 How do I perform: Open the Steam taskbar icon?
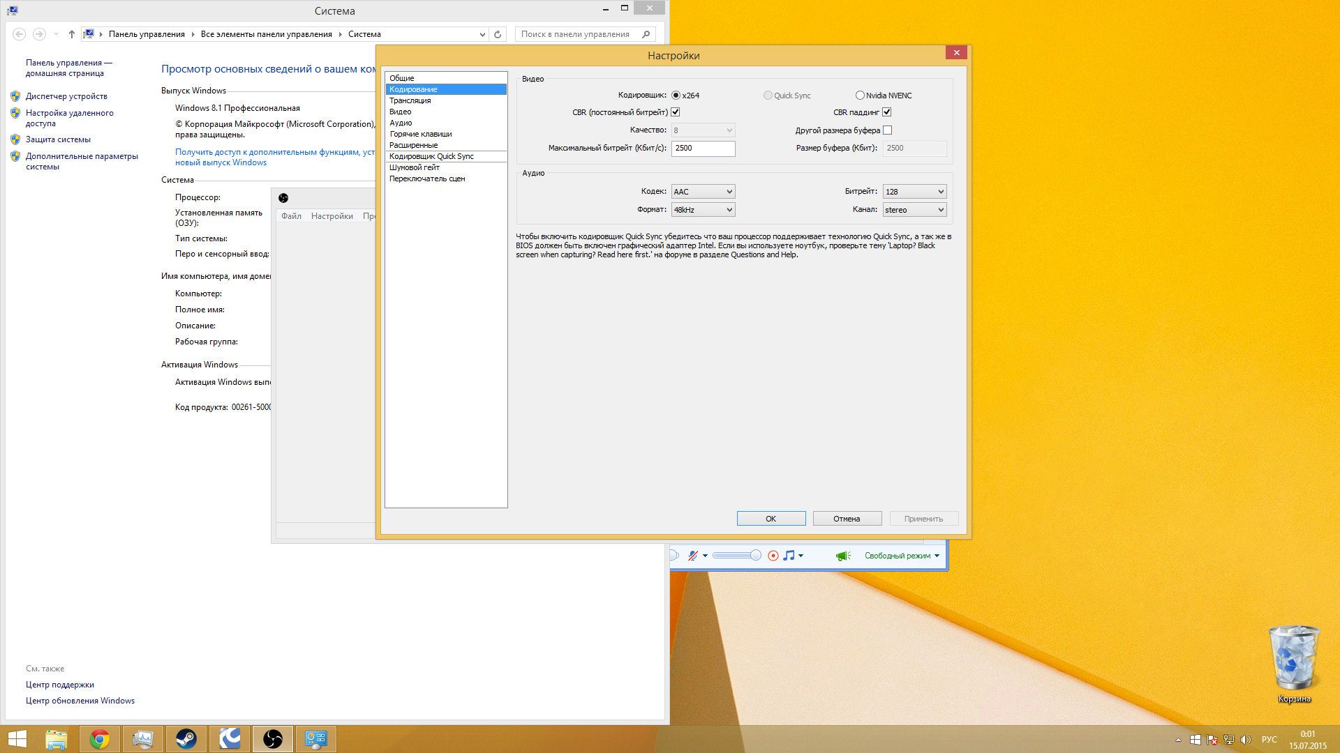186,739
